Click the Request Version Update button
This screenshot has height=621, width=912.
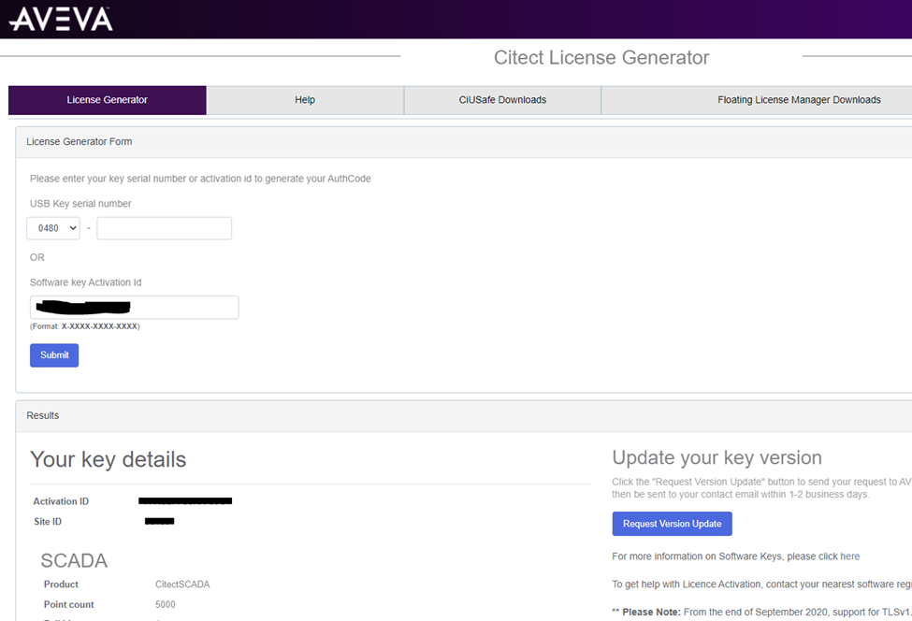coord(672,524)
